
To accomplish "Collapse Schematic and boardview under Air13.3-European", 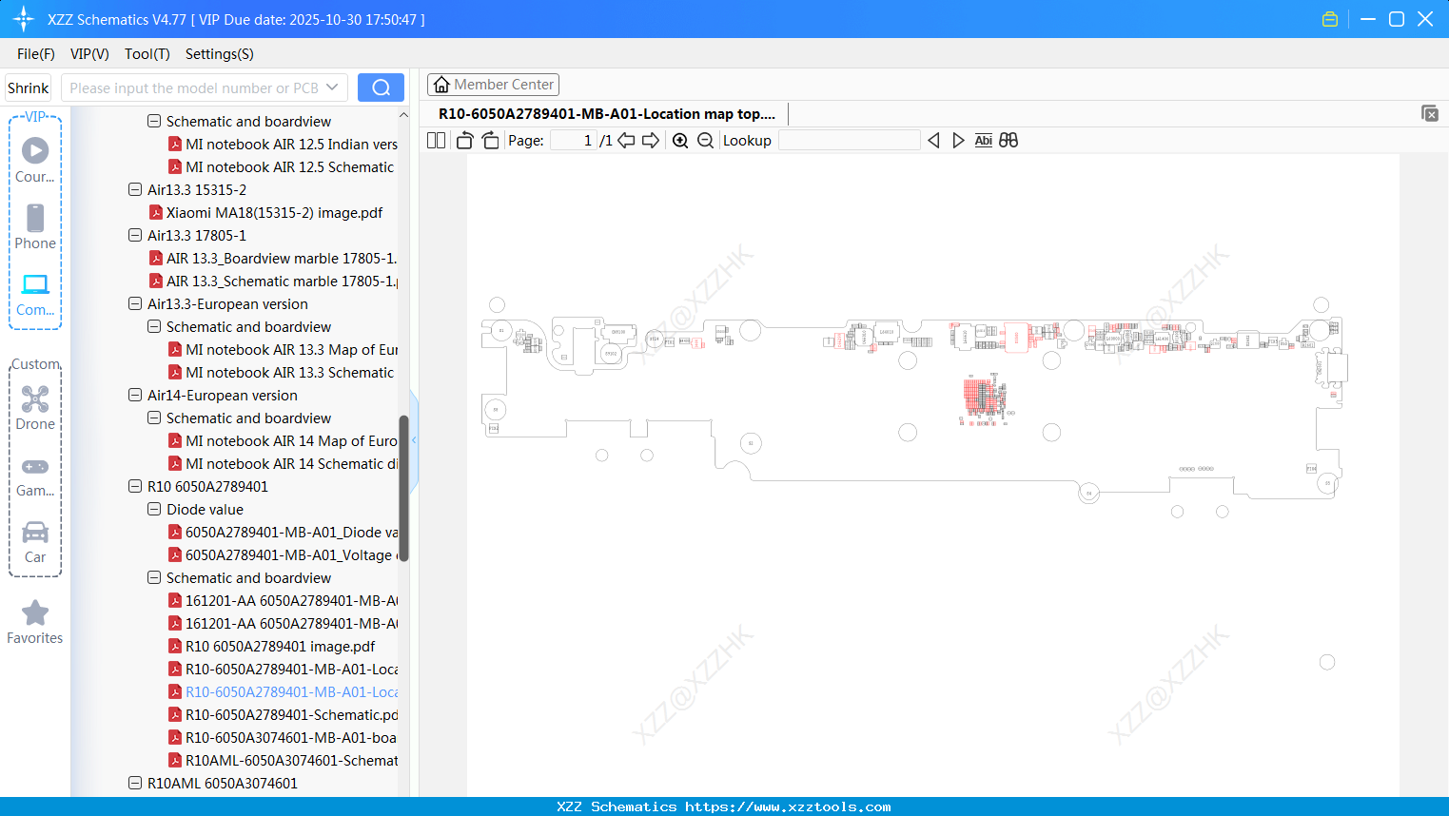I will click(154, 326).
